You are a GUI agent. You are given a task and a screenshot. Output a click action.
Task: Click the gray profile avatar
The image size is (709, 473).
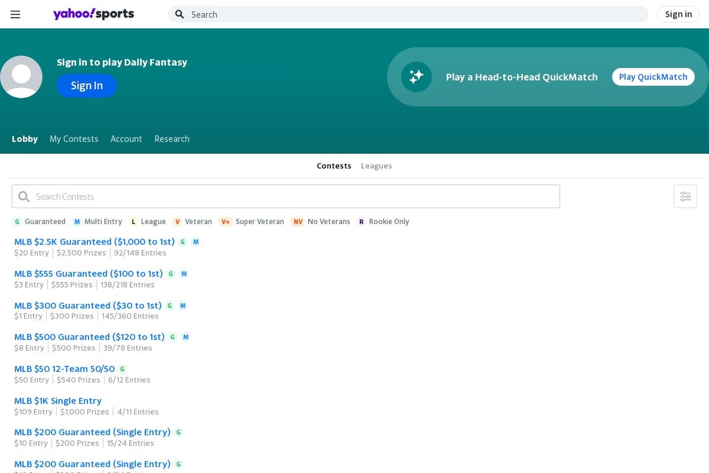(x=22, y=77)
